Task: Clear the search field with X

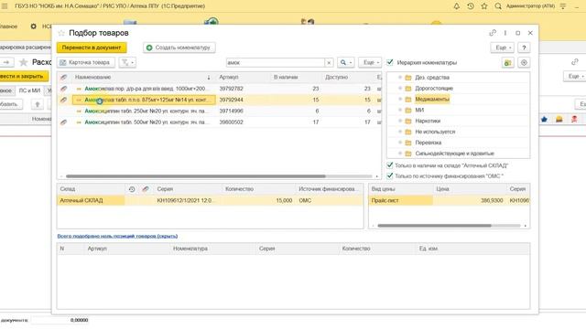Action: click(329, 63)
